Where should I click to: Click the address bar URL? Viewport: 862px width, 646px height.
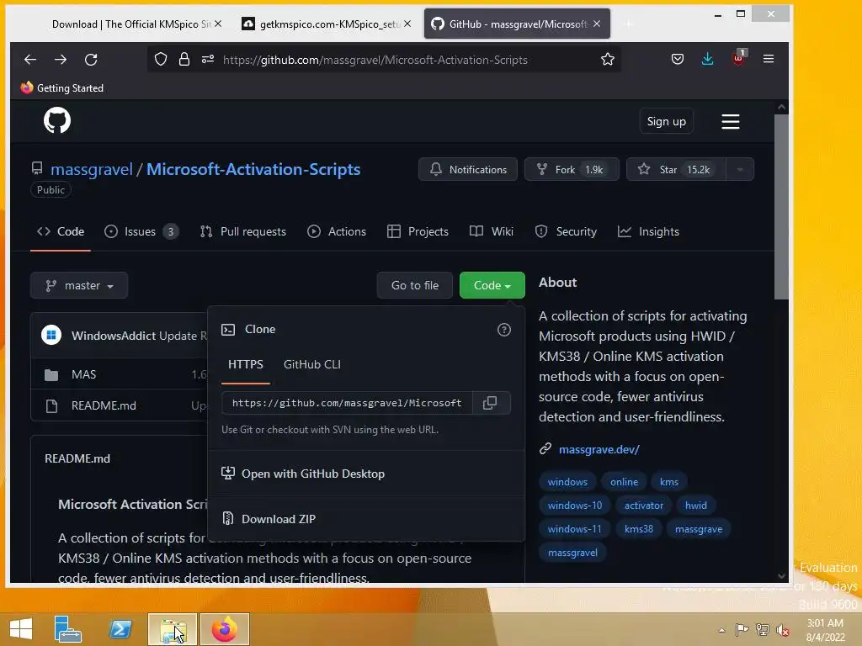coord(375,60)
